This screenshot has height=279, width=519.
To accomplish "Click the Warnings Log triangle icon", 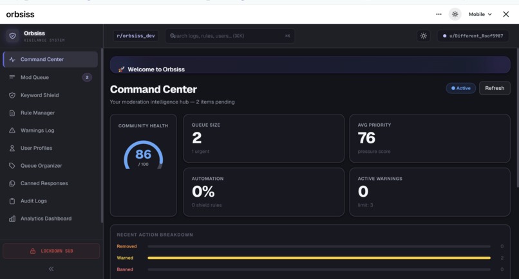I will pyautogui.click(x=12, y=130).
